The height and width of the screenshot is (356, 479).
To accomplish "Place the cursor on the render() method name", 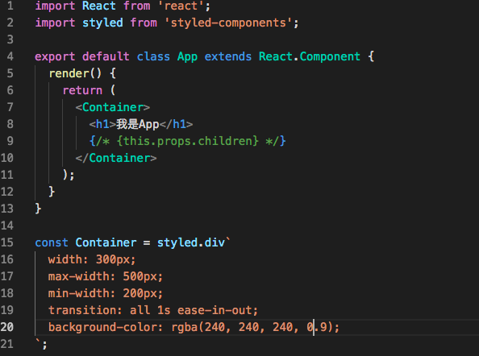I will coord(69,73).
